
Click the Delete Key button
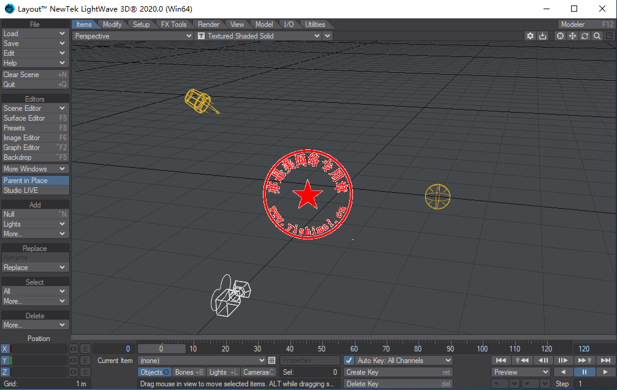[x=398, y=384]
